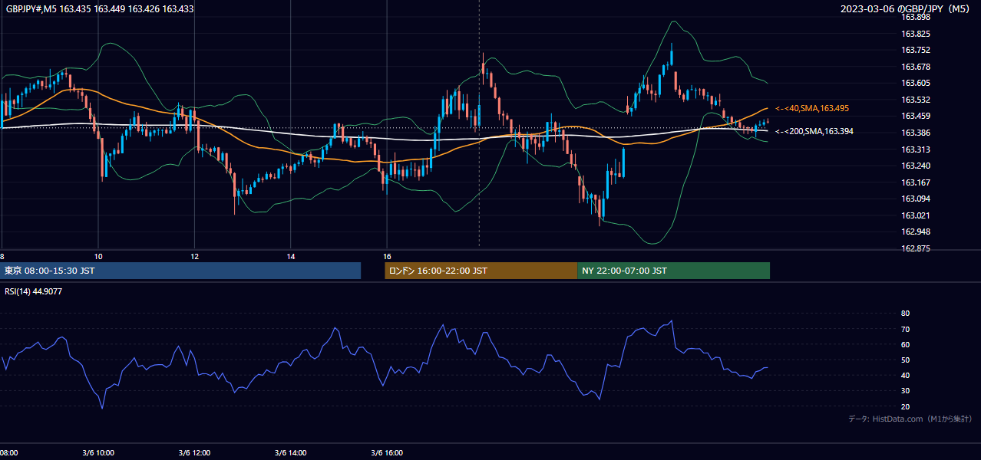The image size is (981, 460).
Task: Click the hour 12 tick under the price chart
Action: point(194,256)
